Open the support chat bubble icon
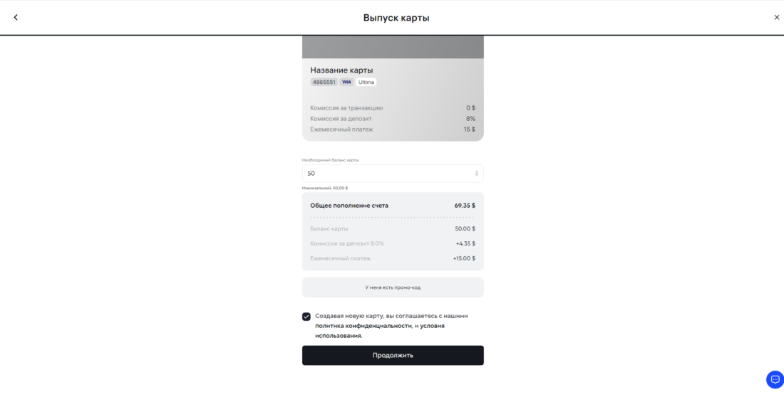784x397 pixels. click(775, 379)
